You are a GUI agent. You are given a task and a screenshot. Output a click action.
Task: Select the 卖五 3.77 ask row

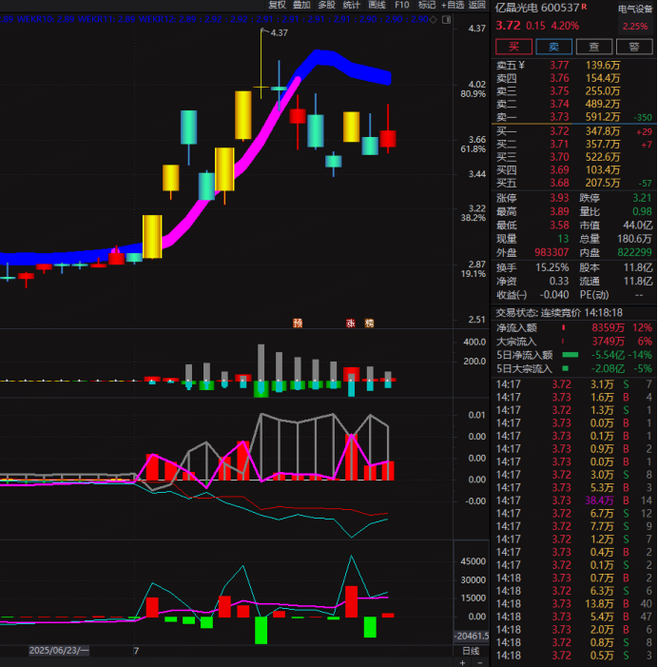tap(573, 65)
